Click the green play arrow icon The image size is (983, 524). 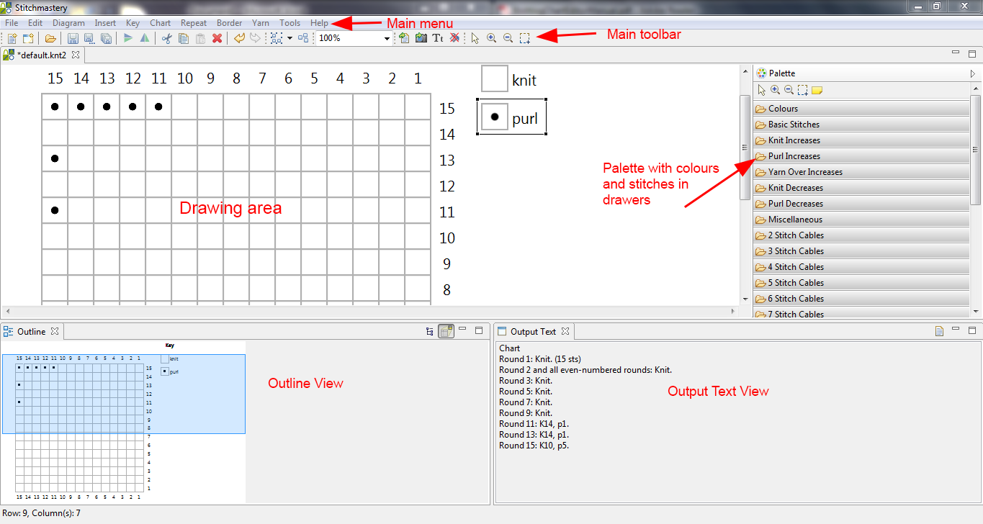click(128, 38)
